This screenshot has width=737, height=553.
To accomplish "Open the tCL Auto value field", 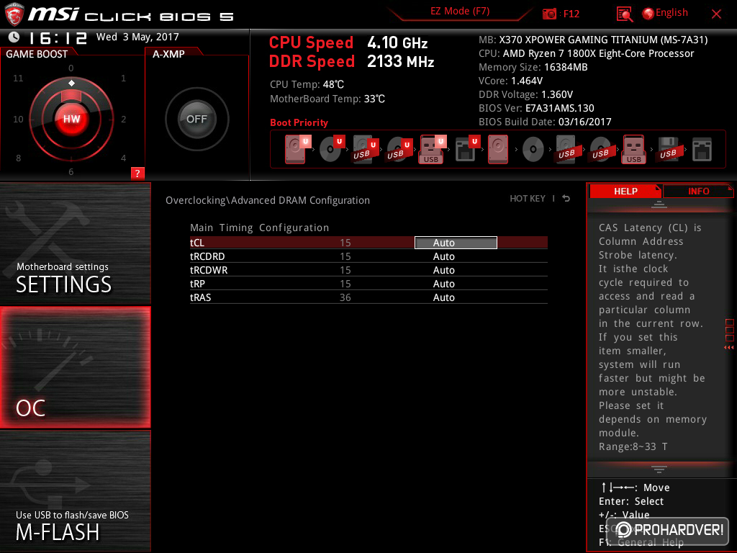I will (x=456, y=243).
